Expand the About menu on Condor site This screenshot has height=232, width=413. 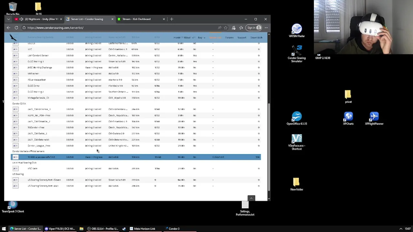[188, 38]
